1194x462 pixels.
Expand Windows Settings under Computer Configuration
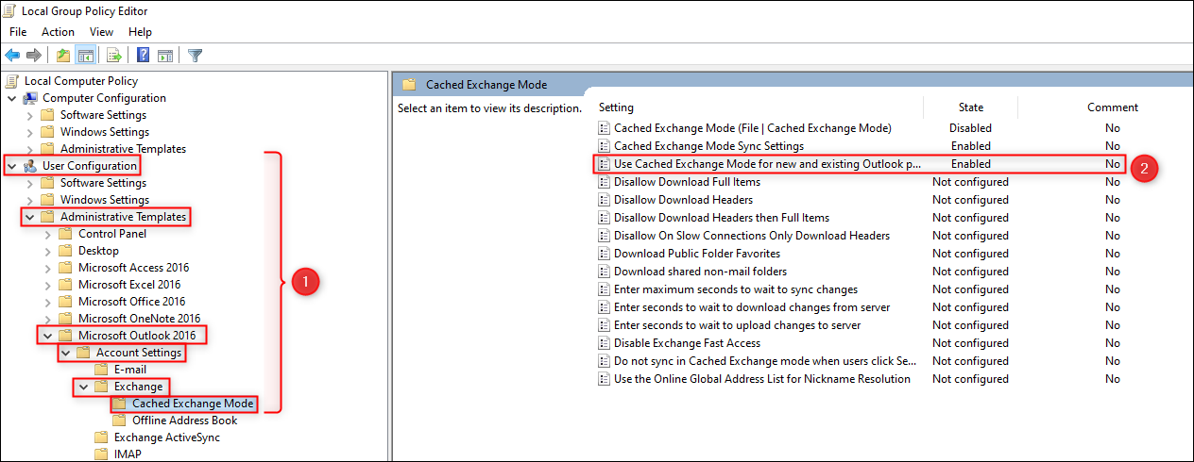(x=29, y=132)
